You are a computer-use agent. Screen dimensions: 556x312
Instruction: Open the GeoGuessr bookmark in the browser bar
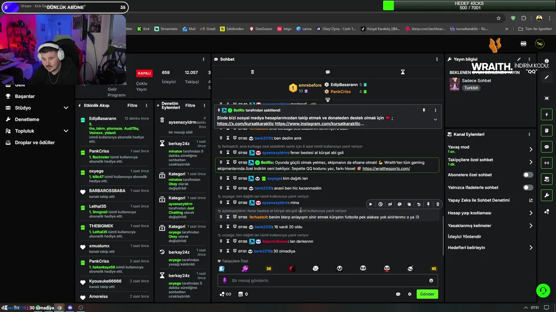[x=261, y=29]
